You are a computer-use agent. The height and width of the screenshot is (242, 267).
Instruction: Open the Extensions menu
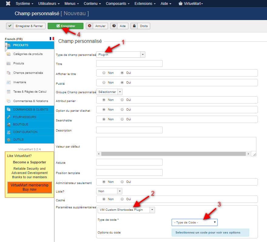145,4
